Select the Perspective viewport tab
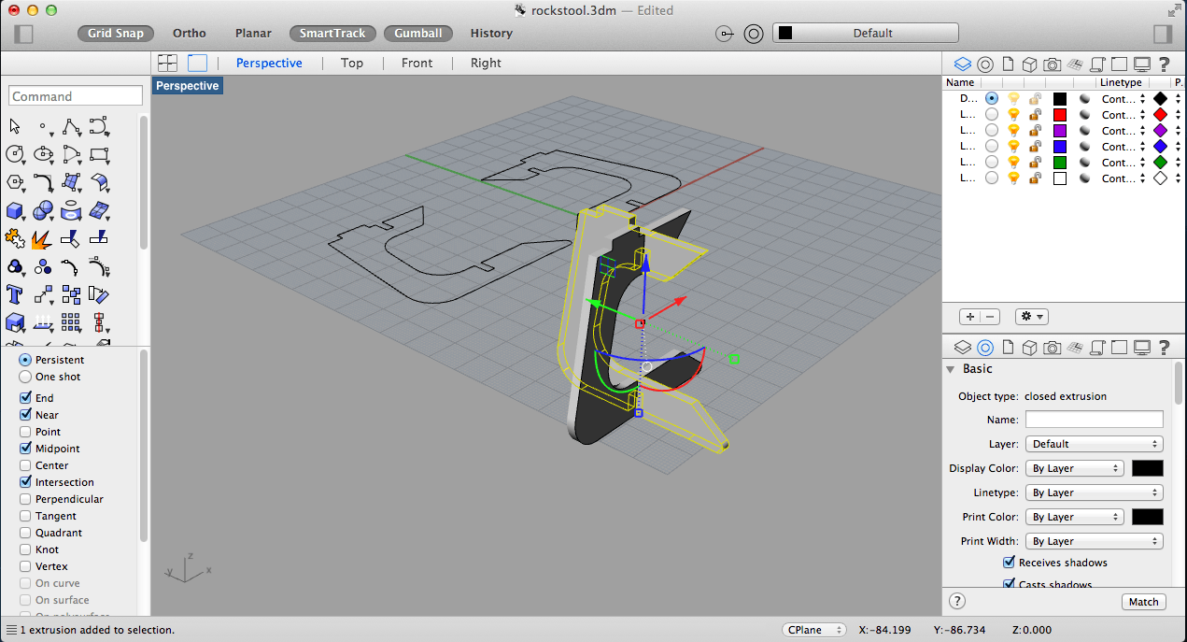Image resolution: width=1187 pixels, height=642 pixels. pos(269,63)
